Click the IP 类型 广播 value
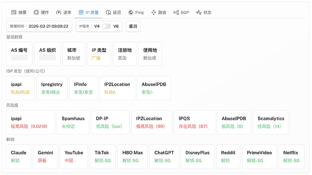This screenshot has height=175, width=312. coord(96,58)
